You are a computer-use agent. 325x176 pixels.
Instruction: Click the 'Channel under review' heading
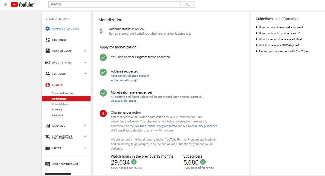126,113
